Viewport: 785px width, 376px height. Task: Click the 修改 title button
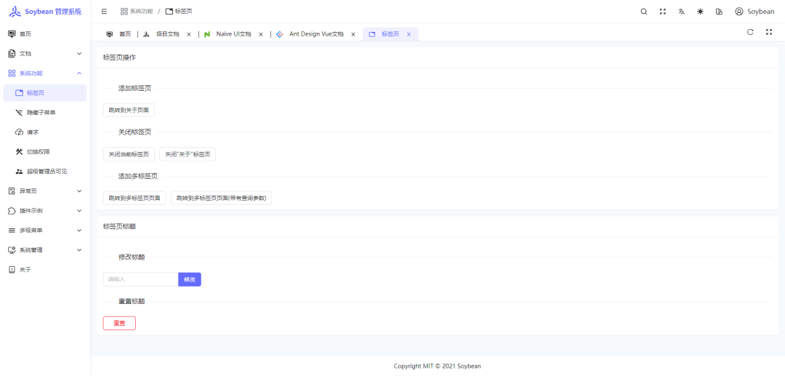[190, 279]
